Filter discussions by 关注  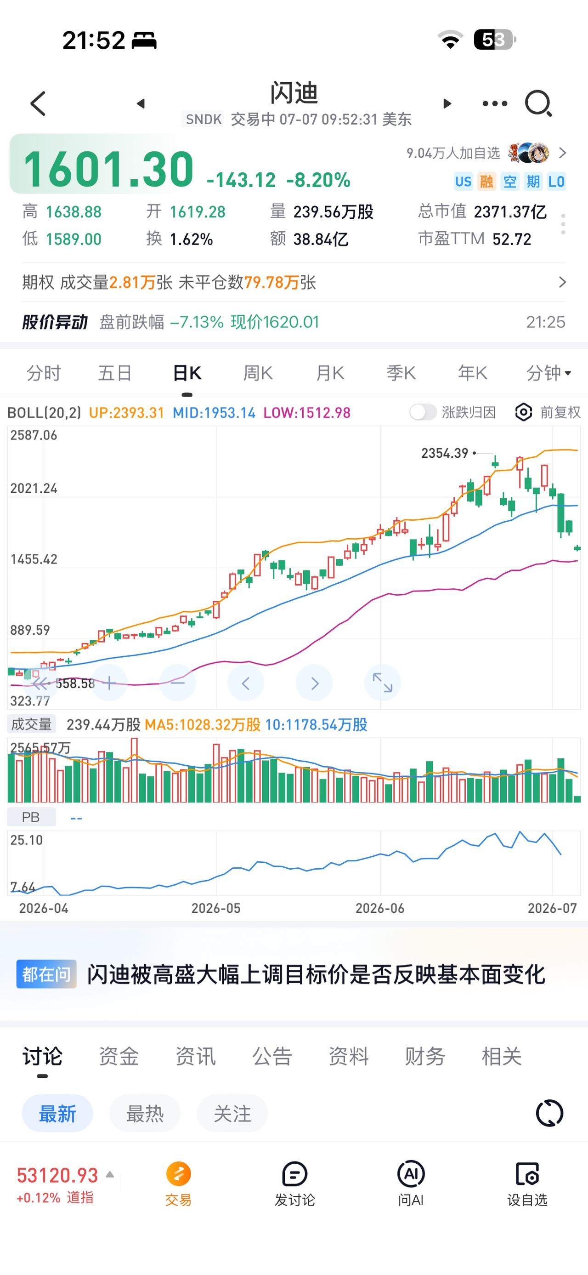(x=232, y=1114)
